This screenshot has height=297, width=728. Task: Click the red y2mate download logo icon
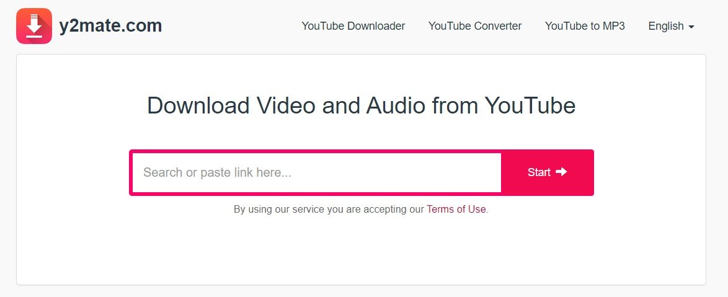coord(34,26)
